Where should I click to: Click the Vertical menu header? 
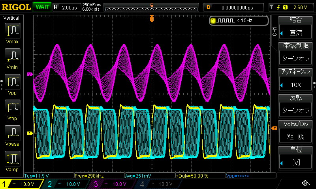point(11,18)
